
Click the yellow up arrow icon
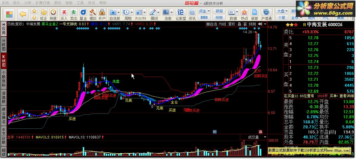click(34, 11)
